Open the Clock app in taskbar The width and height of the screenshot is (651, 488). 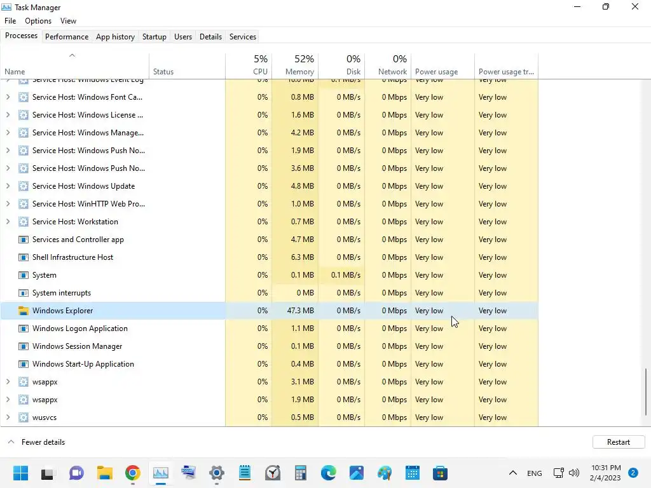click(273, 473)
